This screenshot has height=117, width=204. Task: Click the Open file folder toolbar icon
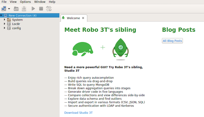tap(16, 9)
